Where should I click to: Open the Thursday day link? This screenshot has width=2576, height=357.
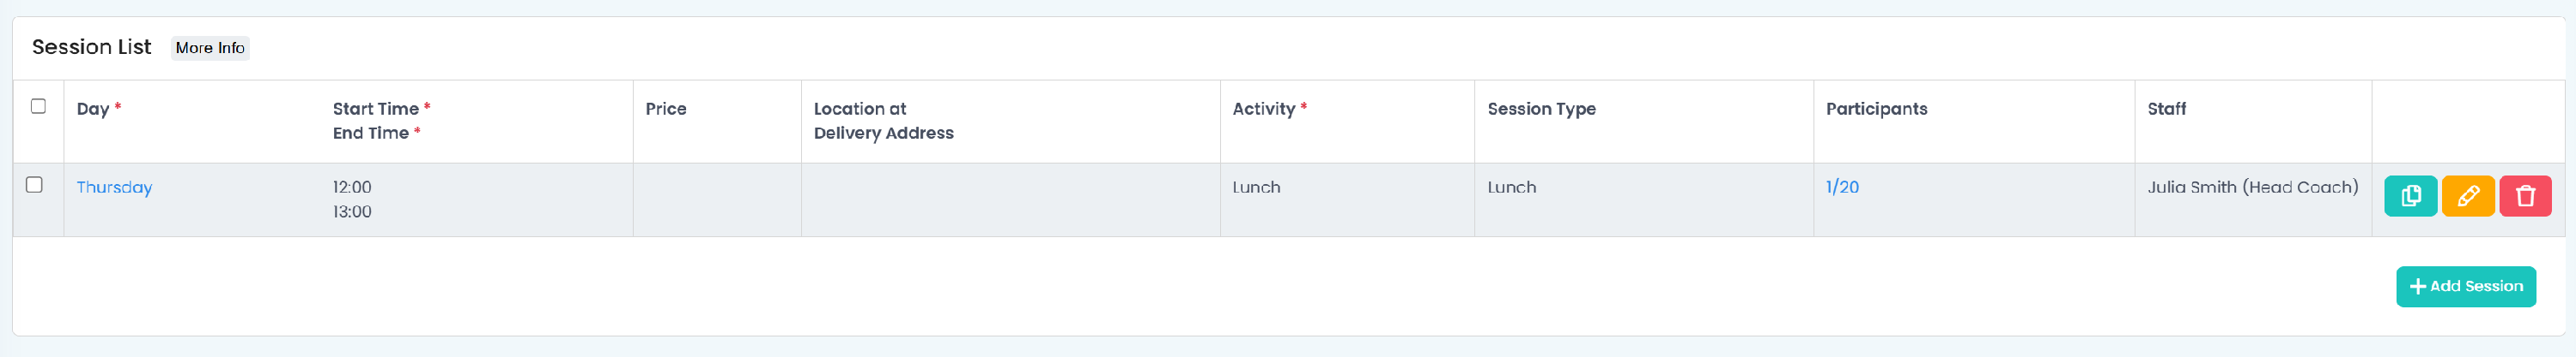(x=114, y=187)
